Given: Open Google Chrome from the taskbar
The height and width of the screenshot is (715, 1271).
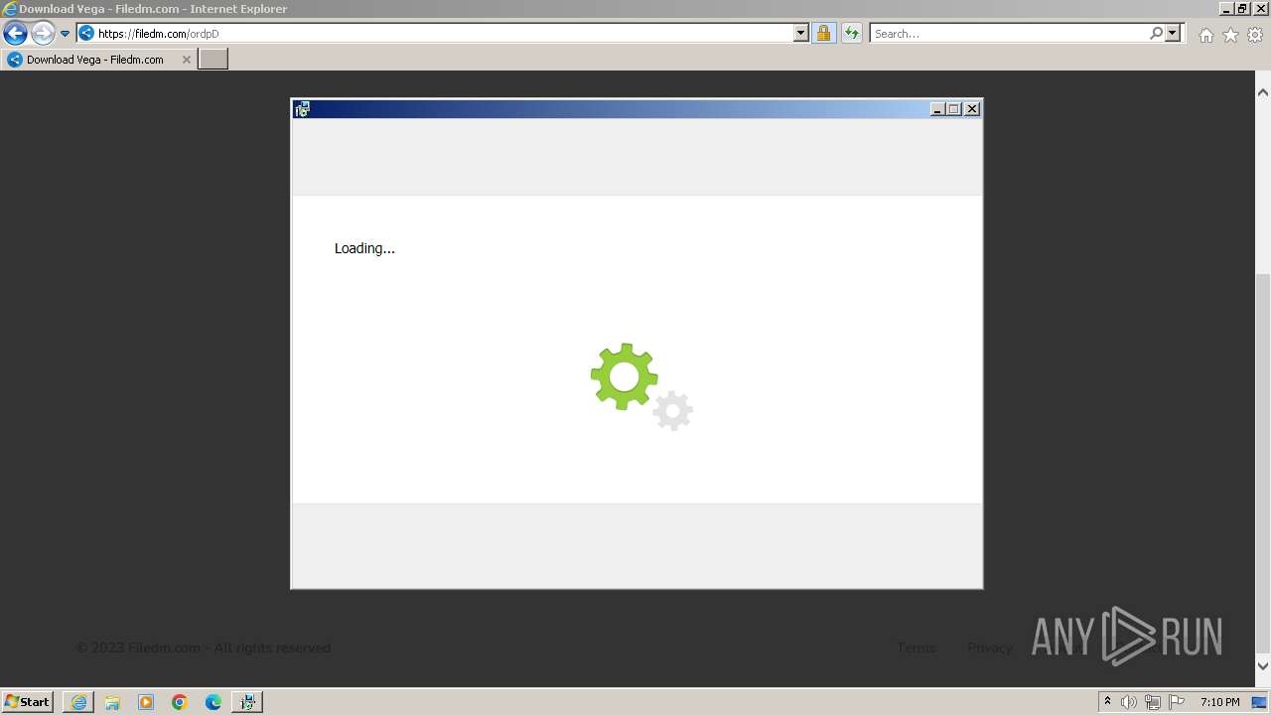Looking at the screenshot, I should pyautogui.click(x=180, y=702).
